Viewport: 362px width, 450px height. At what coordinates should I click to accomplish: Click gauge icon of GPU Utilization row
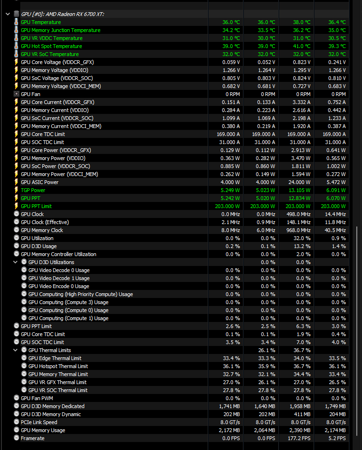tap(16, 238)
